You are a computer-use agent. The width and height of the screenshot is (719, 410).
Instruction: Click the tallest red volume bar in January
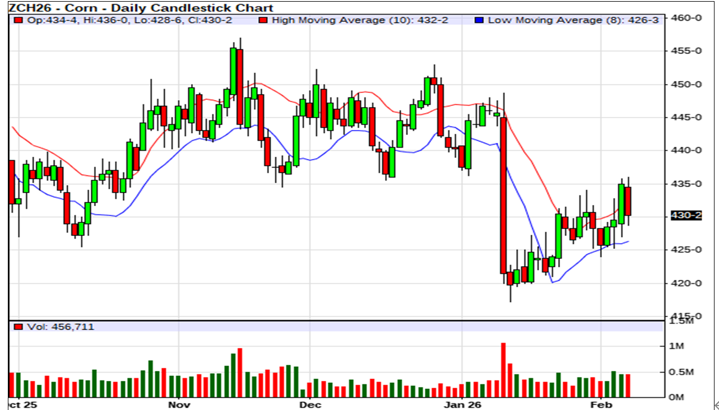click(503, 370)
